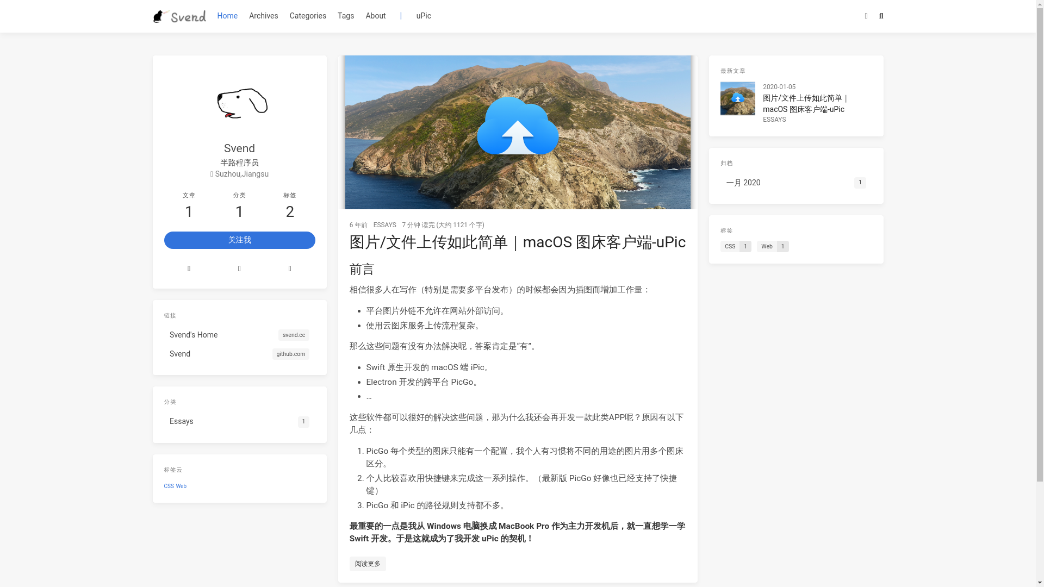Open the Archives menu item

pyautogui.click(x=263, y=16)
